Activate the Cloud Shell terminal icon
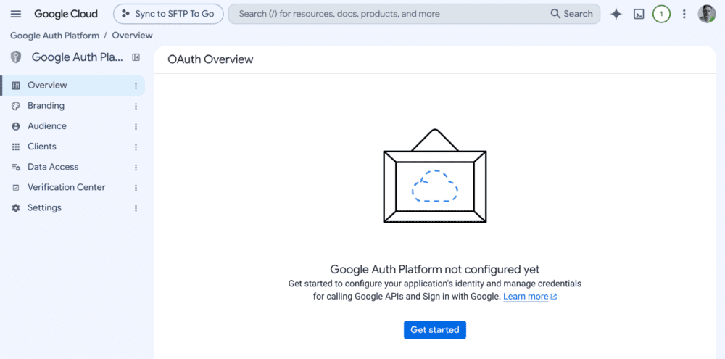 [x=639, y=14]
